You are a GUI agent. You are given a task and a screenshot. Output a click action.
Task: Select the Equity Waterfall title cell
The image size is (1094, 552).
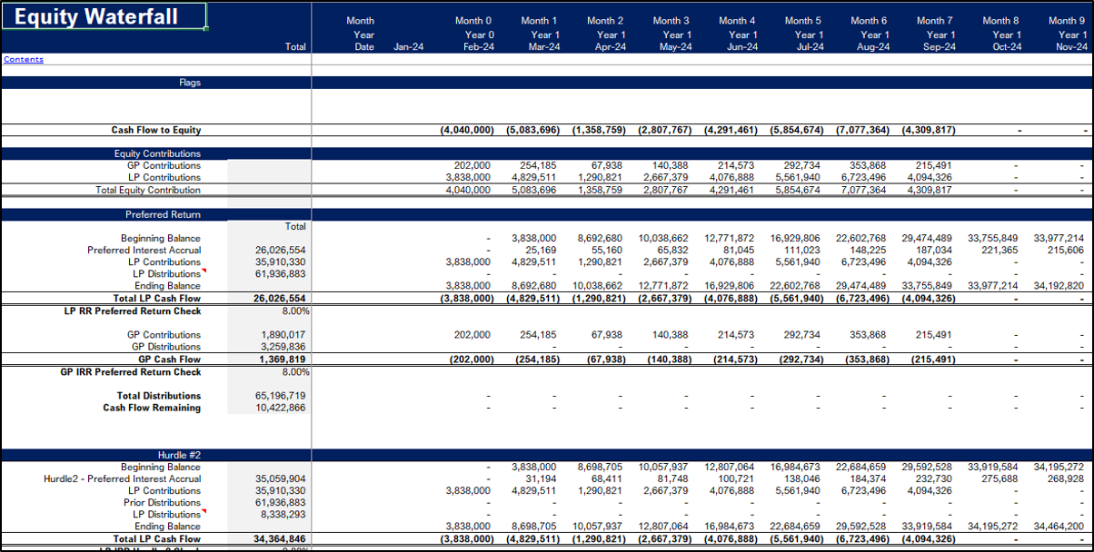tap(103, 17)
